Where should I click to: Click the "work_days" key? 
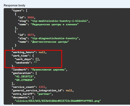[24, 59]
